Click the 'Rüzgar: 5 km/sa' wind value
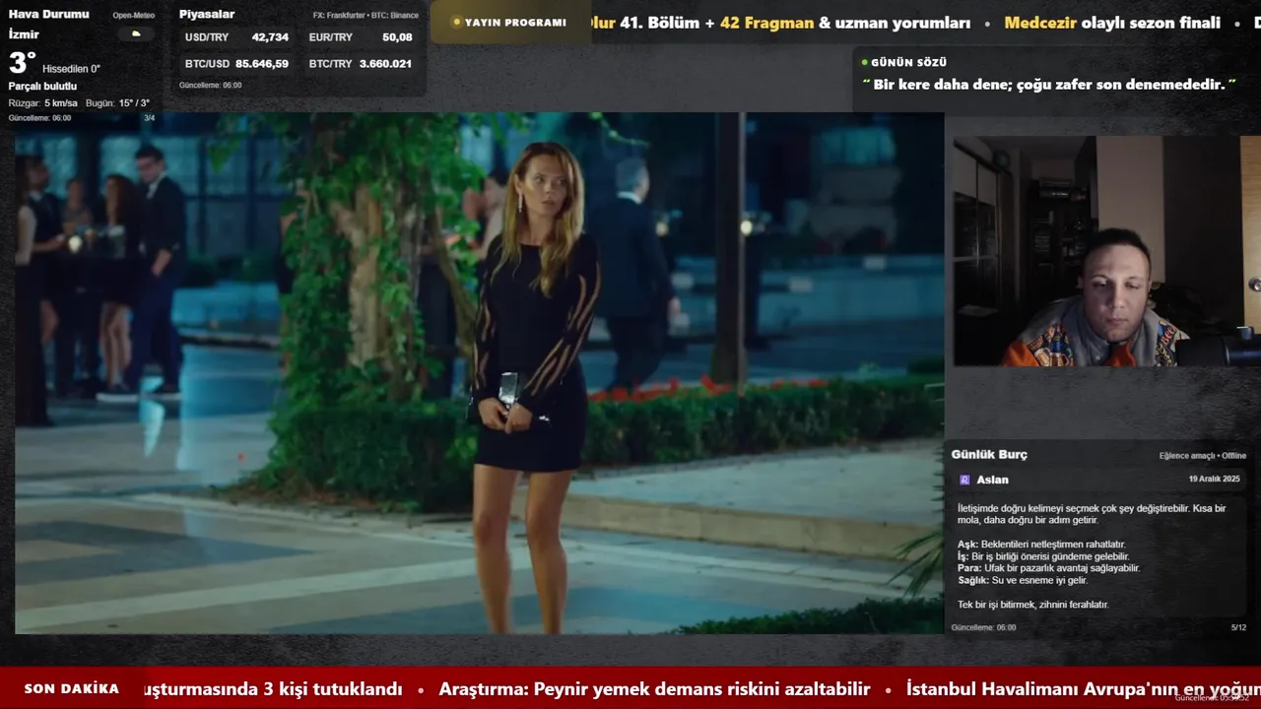 (x=43, y=102)
